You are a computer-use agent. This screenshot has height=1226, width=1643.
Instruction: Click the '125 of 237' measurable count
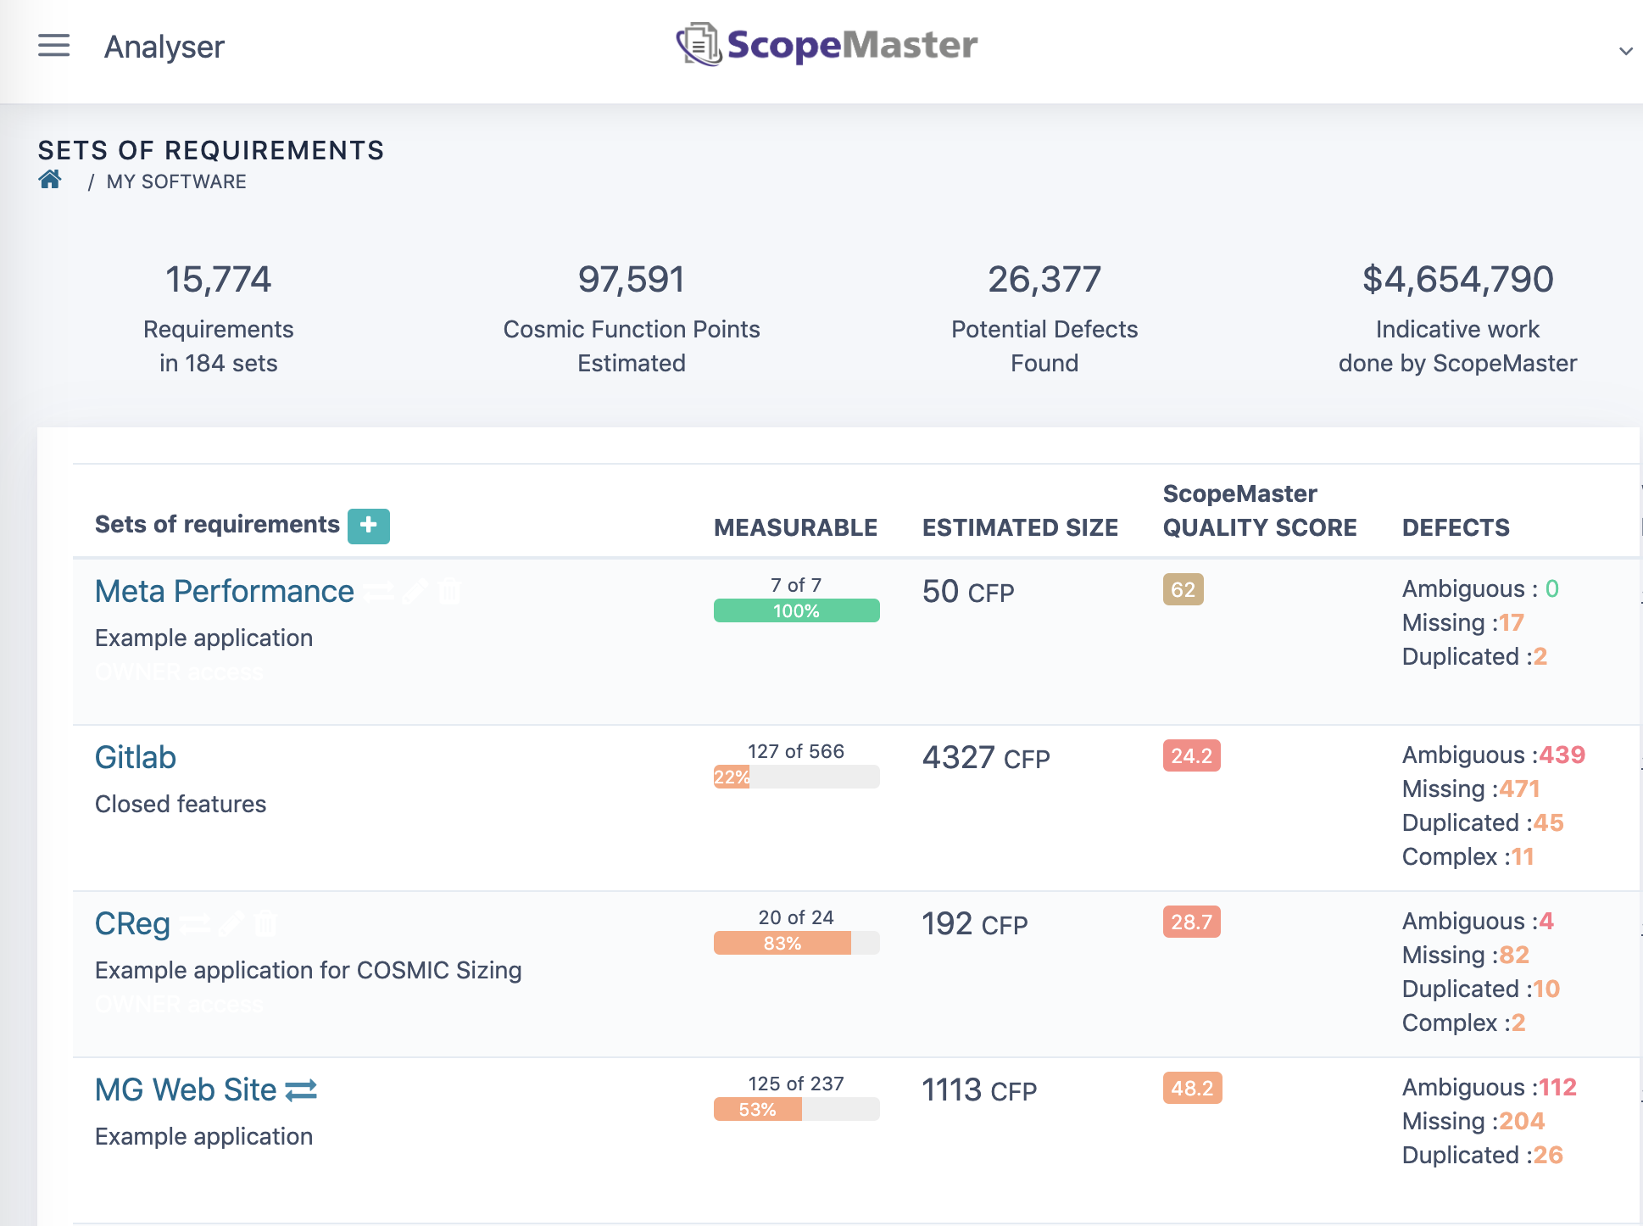796,1084
